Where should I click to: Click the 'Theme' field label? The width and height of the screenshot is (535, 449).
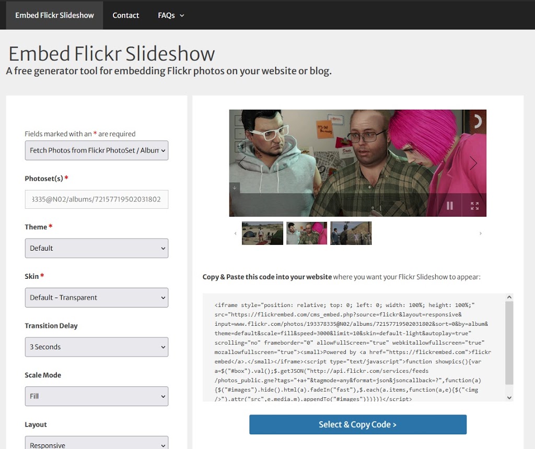point(36,227)
